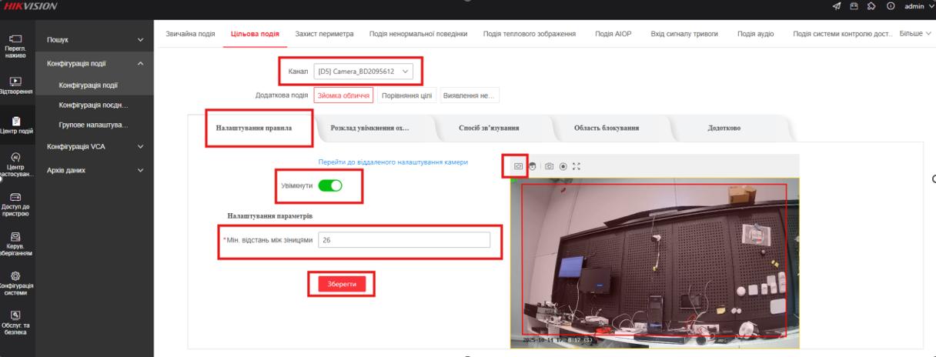The width and height of the screenshot is (936, 357).
Task: Enter fullscreen with the expand icon
Action: [x=577, y=166]
